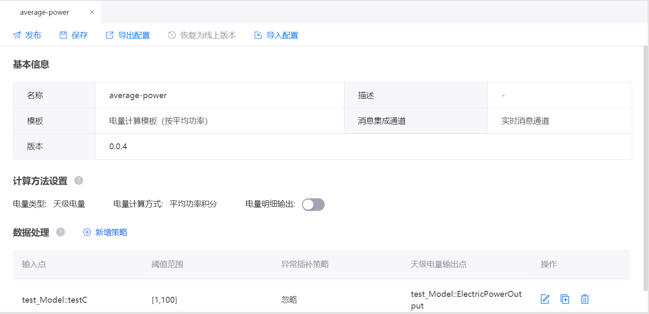Click the 发布 publish button
This screenshot has width=649, height=314.
27,35
